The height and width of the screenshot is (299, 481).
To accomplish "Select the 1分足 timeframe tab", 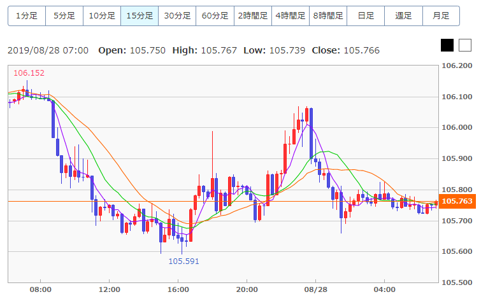I will [x=27, y=16].
